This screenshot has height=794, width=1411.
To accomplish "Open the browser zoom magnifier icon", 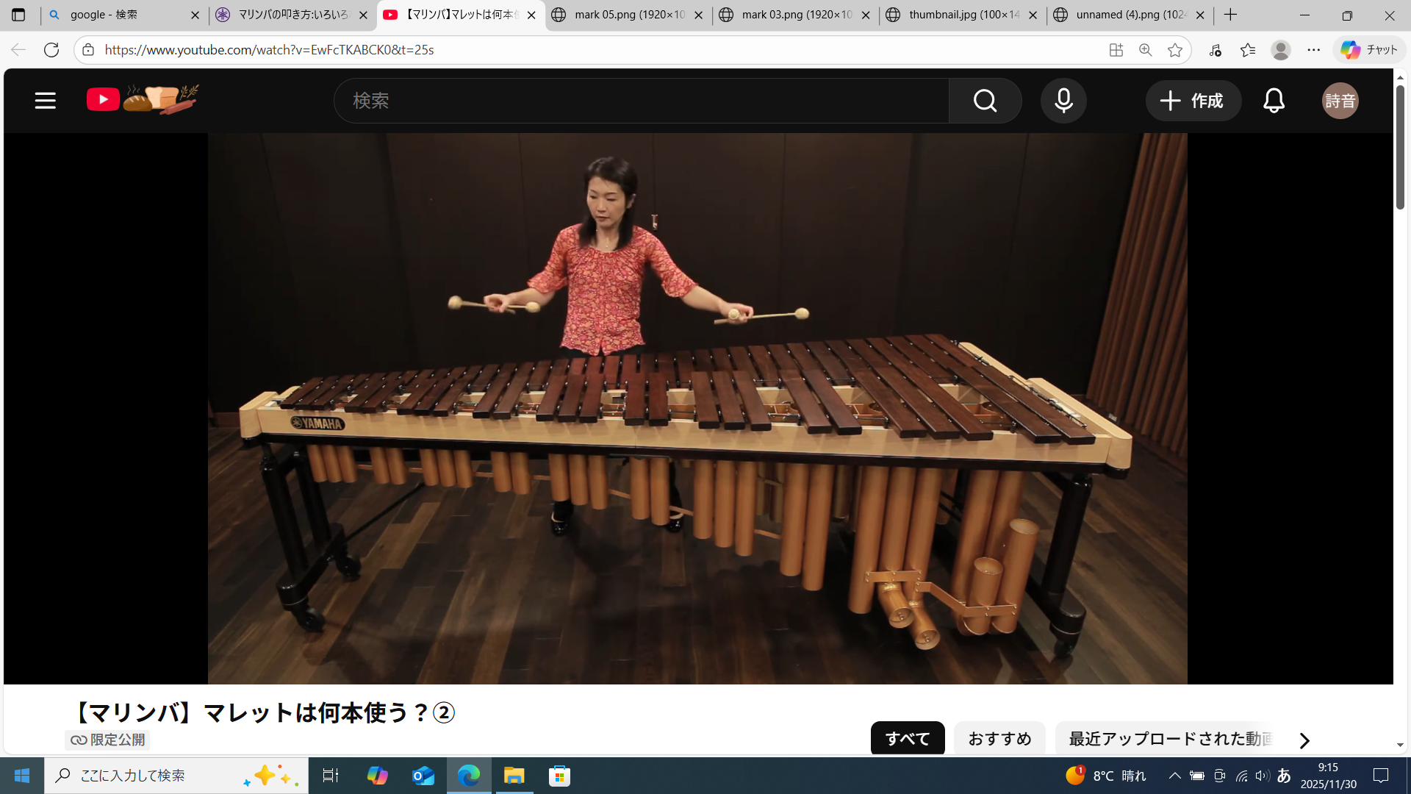I will pyautogui.click(x=1145, y=50).
